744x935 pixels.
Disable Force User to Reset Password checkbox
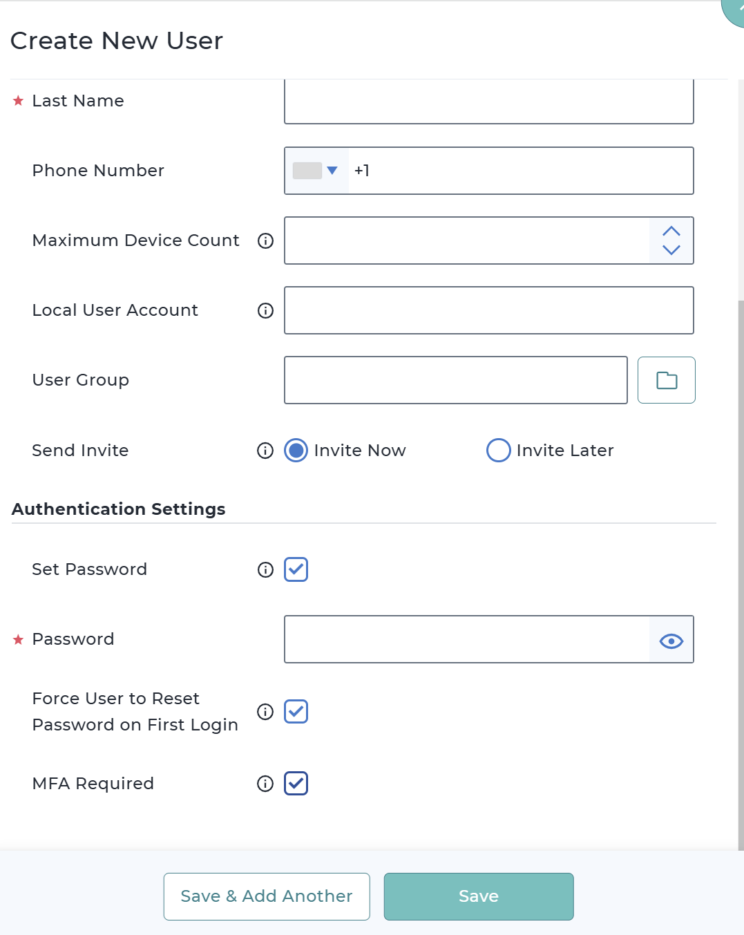click(296, 712)
